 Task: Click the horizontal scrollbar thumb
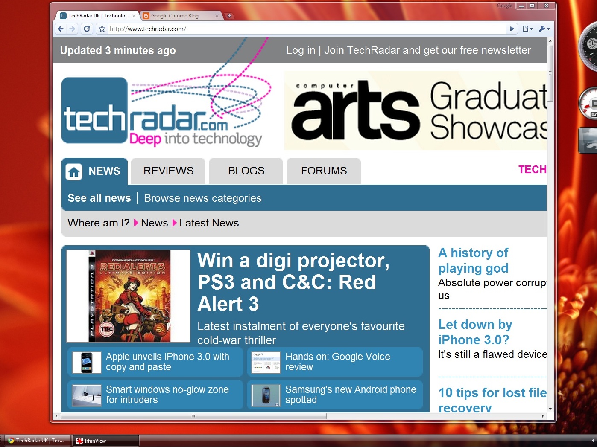coord(193,416)
